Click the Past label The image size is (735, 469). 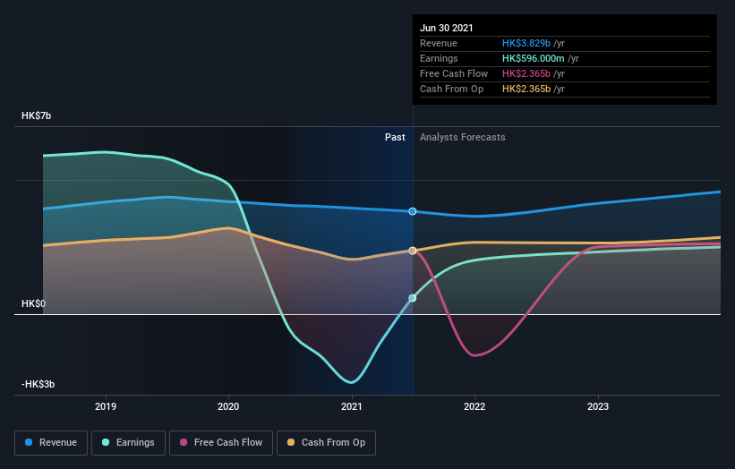coord(395,137)
